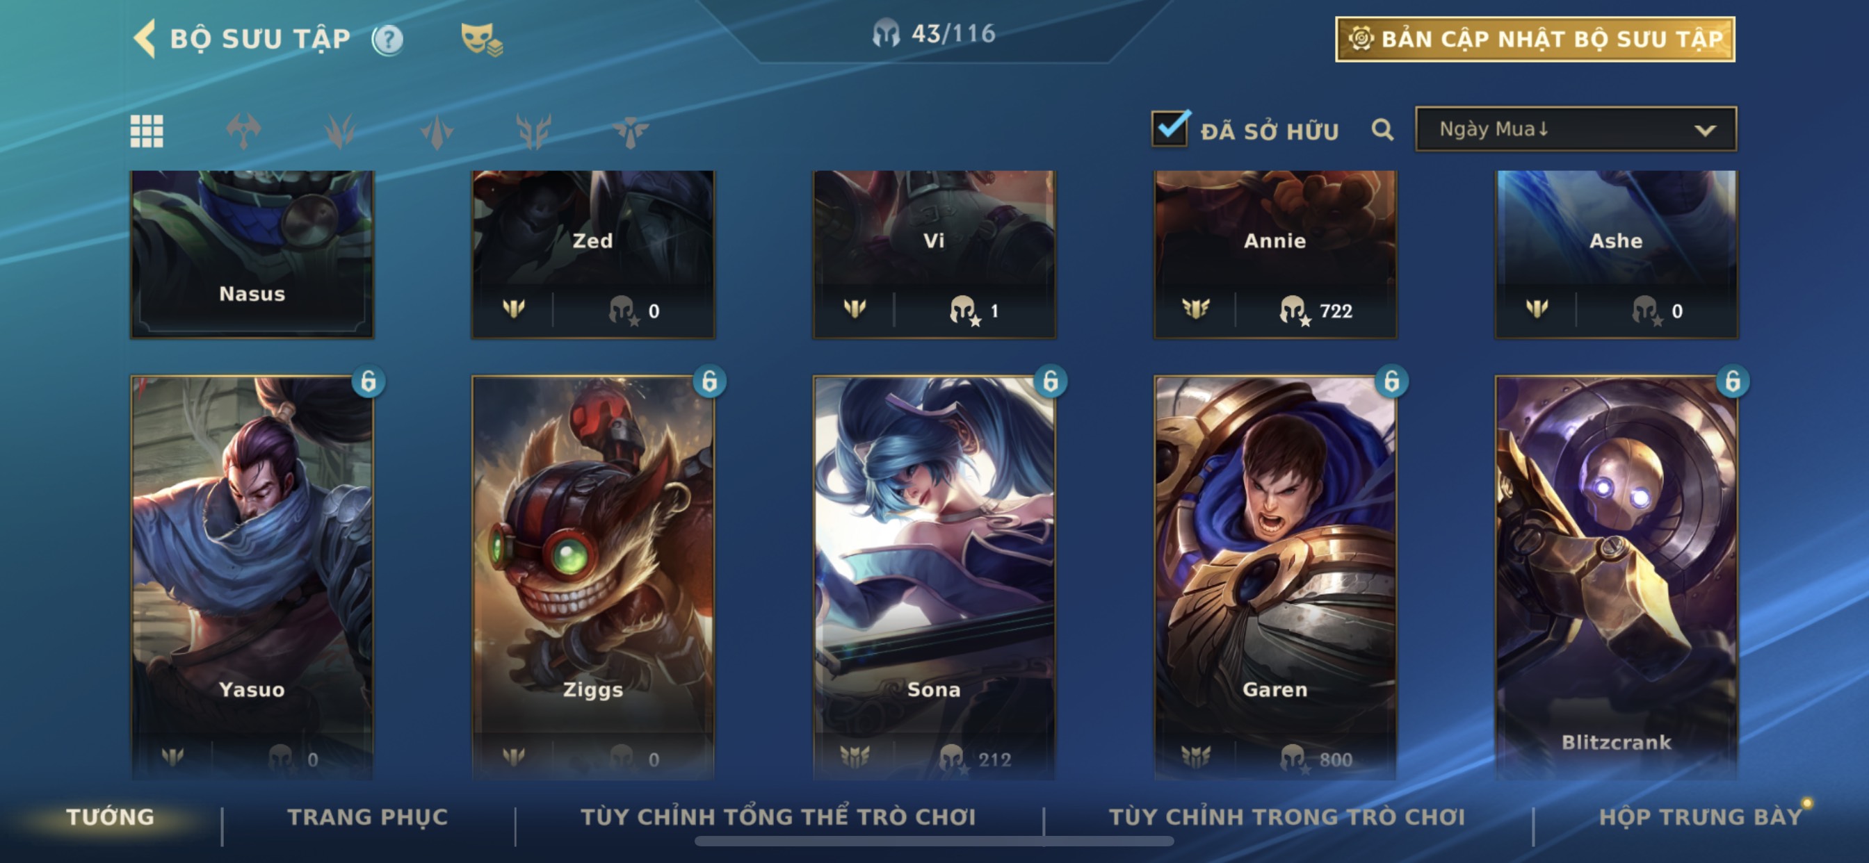Open the mask and coins icon
1869x863 pixels.
point(481,39)
